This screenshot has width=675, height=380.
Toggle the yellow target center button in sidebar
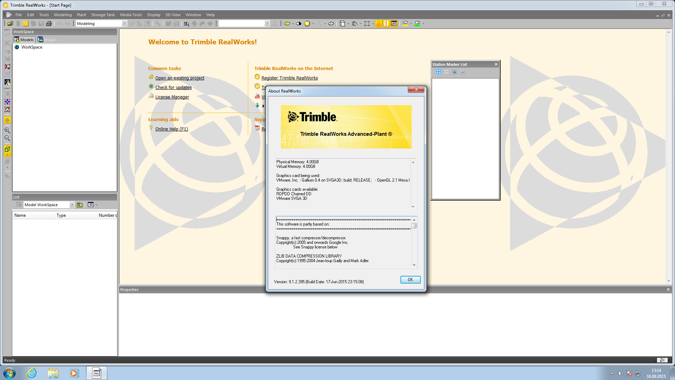[7, 120]
